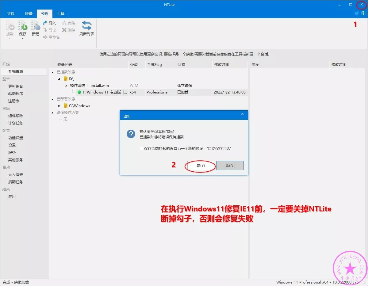Confirm exit with 是(Y) button

coord(201,166)
